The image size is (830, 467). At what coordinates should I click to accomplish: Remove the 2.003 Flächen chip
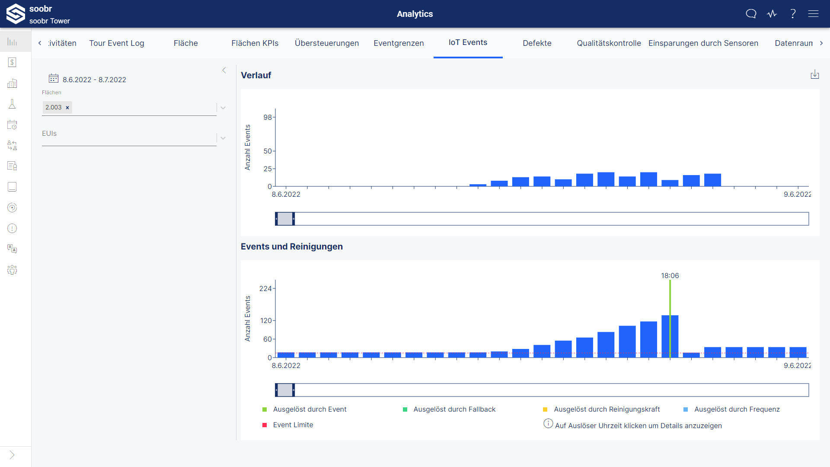pos(67,108)
